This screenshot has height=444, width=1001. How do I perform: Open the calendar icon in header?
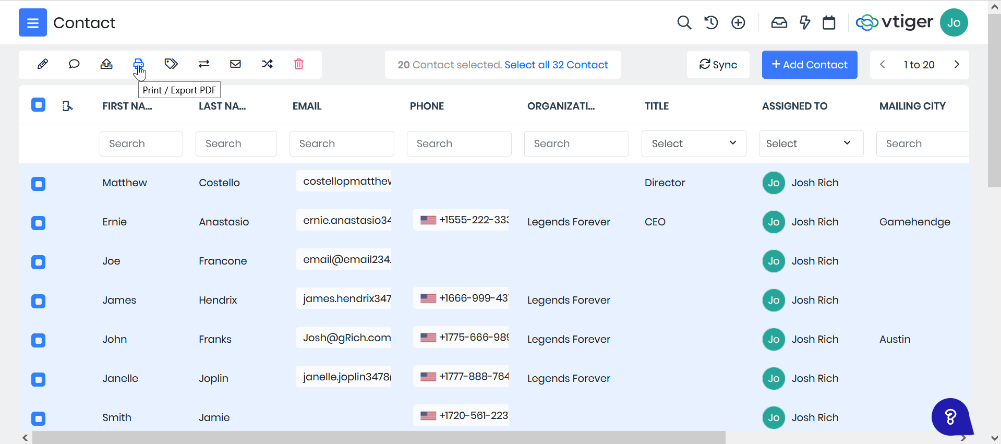coord(829,22)
